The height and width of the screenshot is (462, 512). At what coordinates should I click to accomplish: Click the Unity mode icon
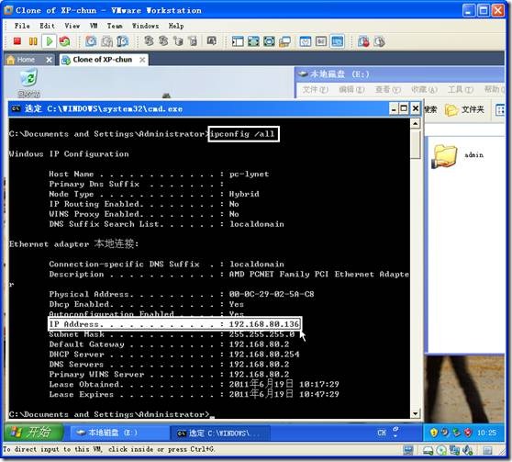click(x=284, y=41)
